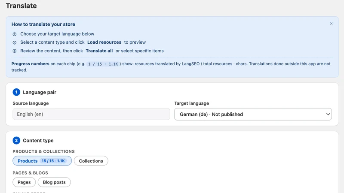Click the step two circle icon in banner
Image resolution: width=344 pixels, height=193 pixels.
15,42
